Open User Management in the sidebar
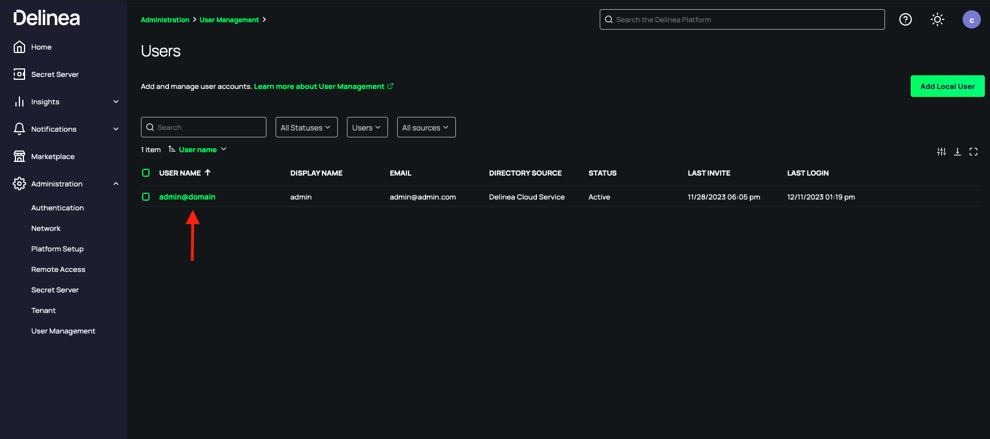 click(63, 331)
